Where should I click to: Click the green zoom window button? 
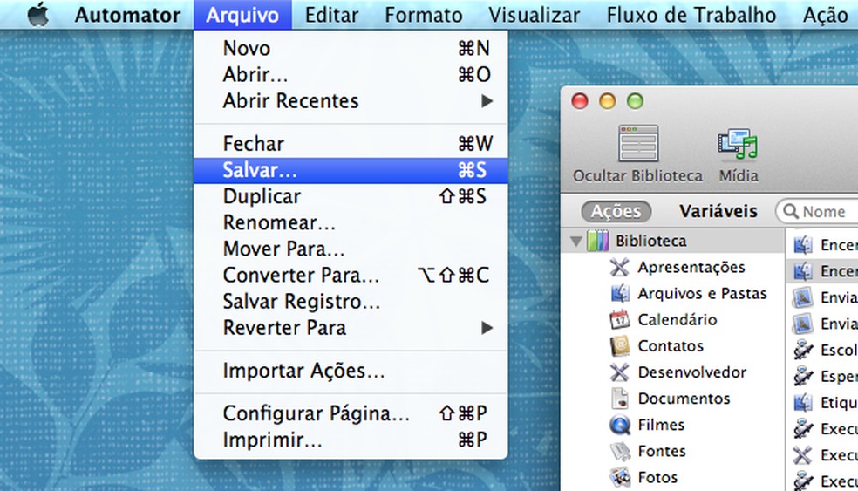[x=635, y=101]
